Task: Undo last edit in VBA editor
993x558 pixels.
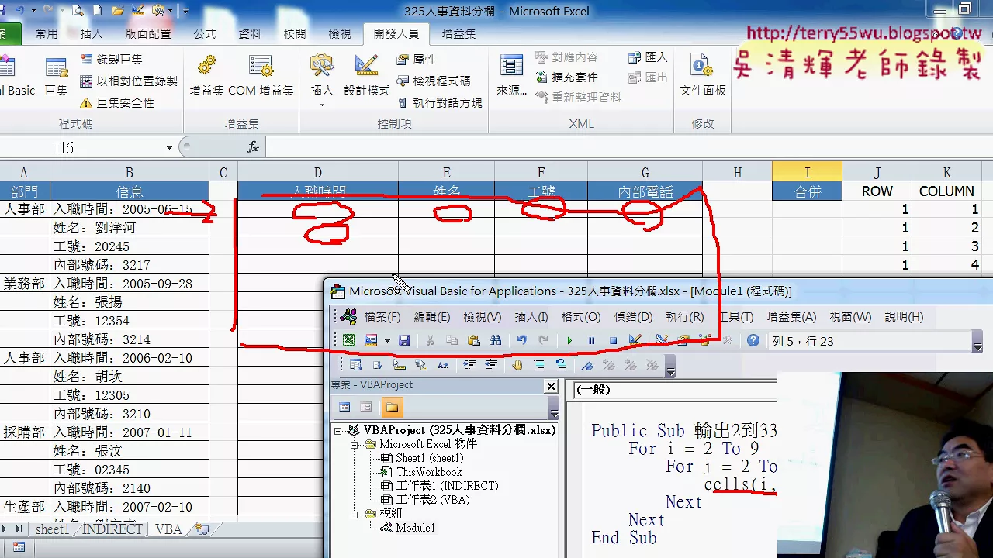Action: pos(521,340)
